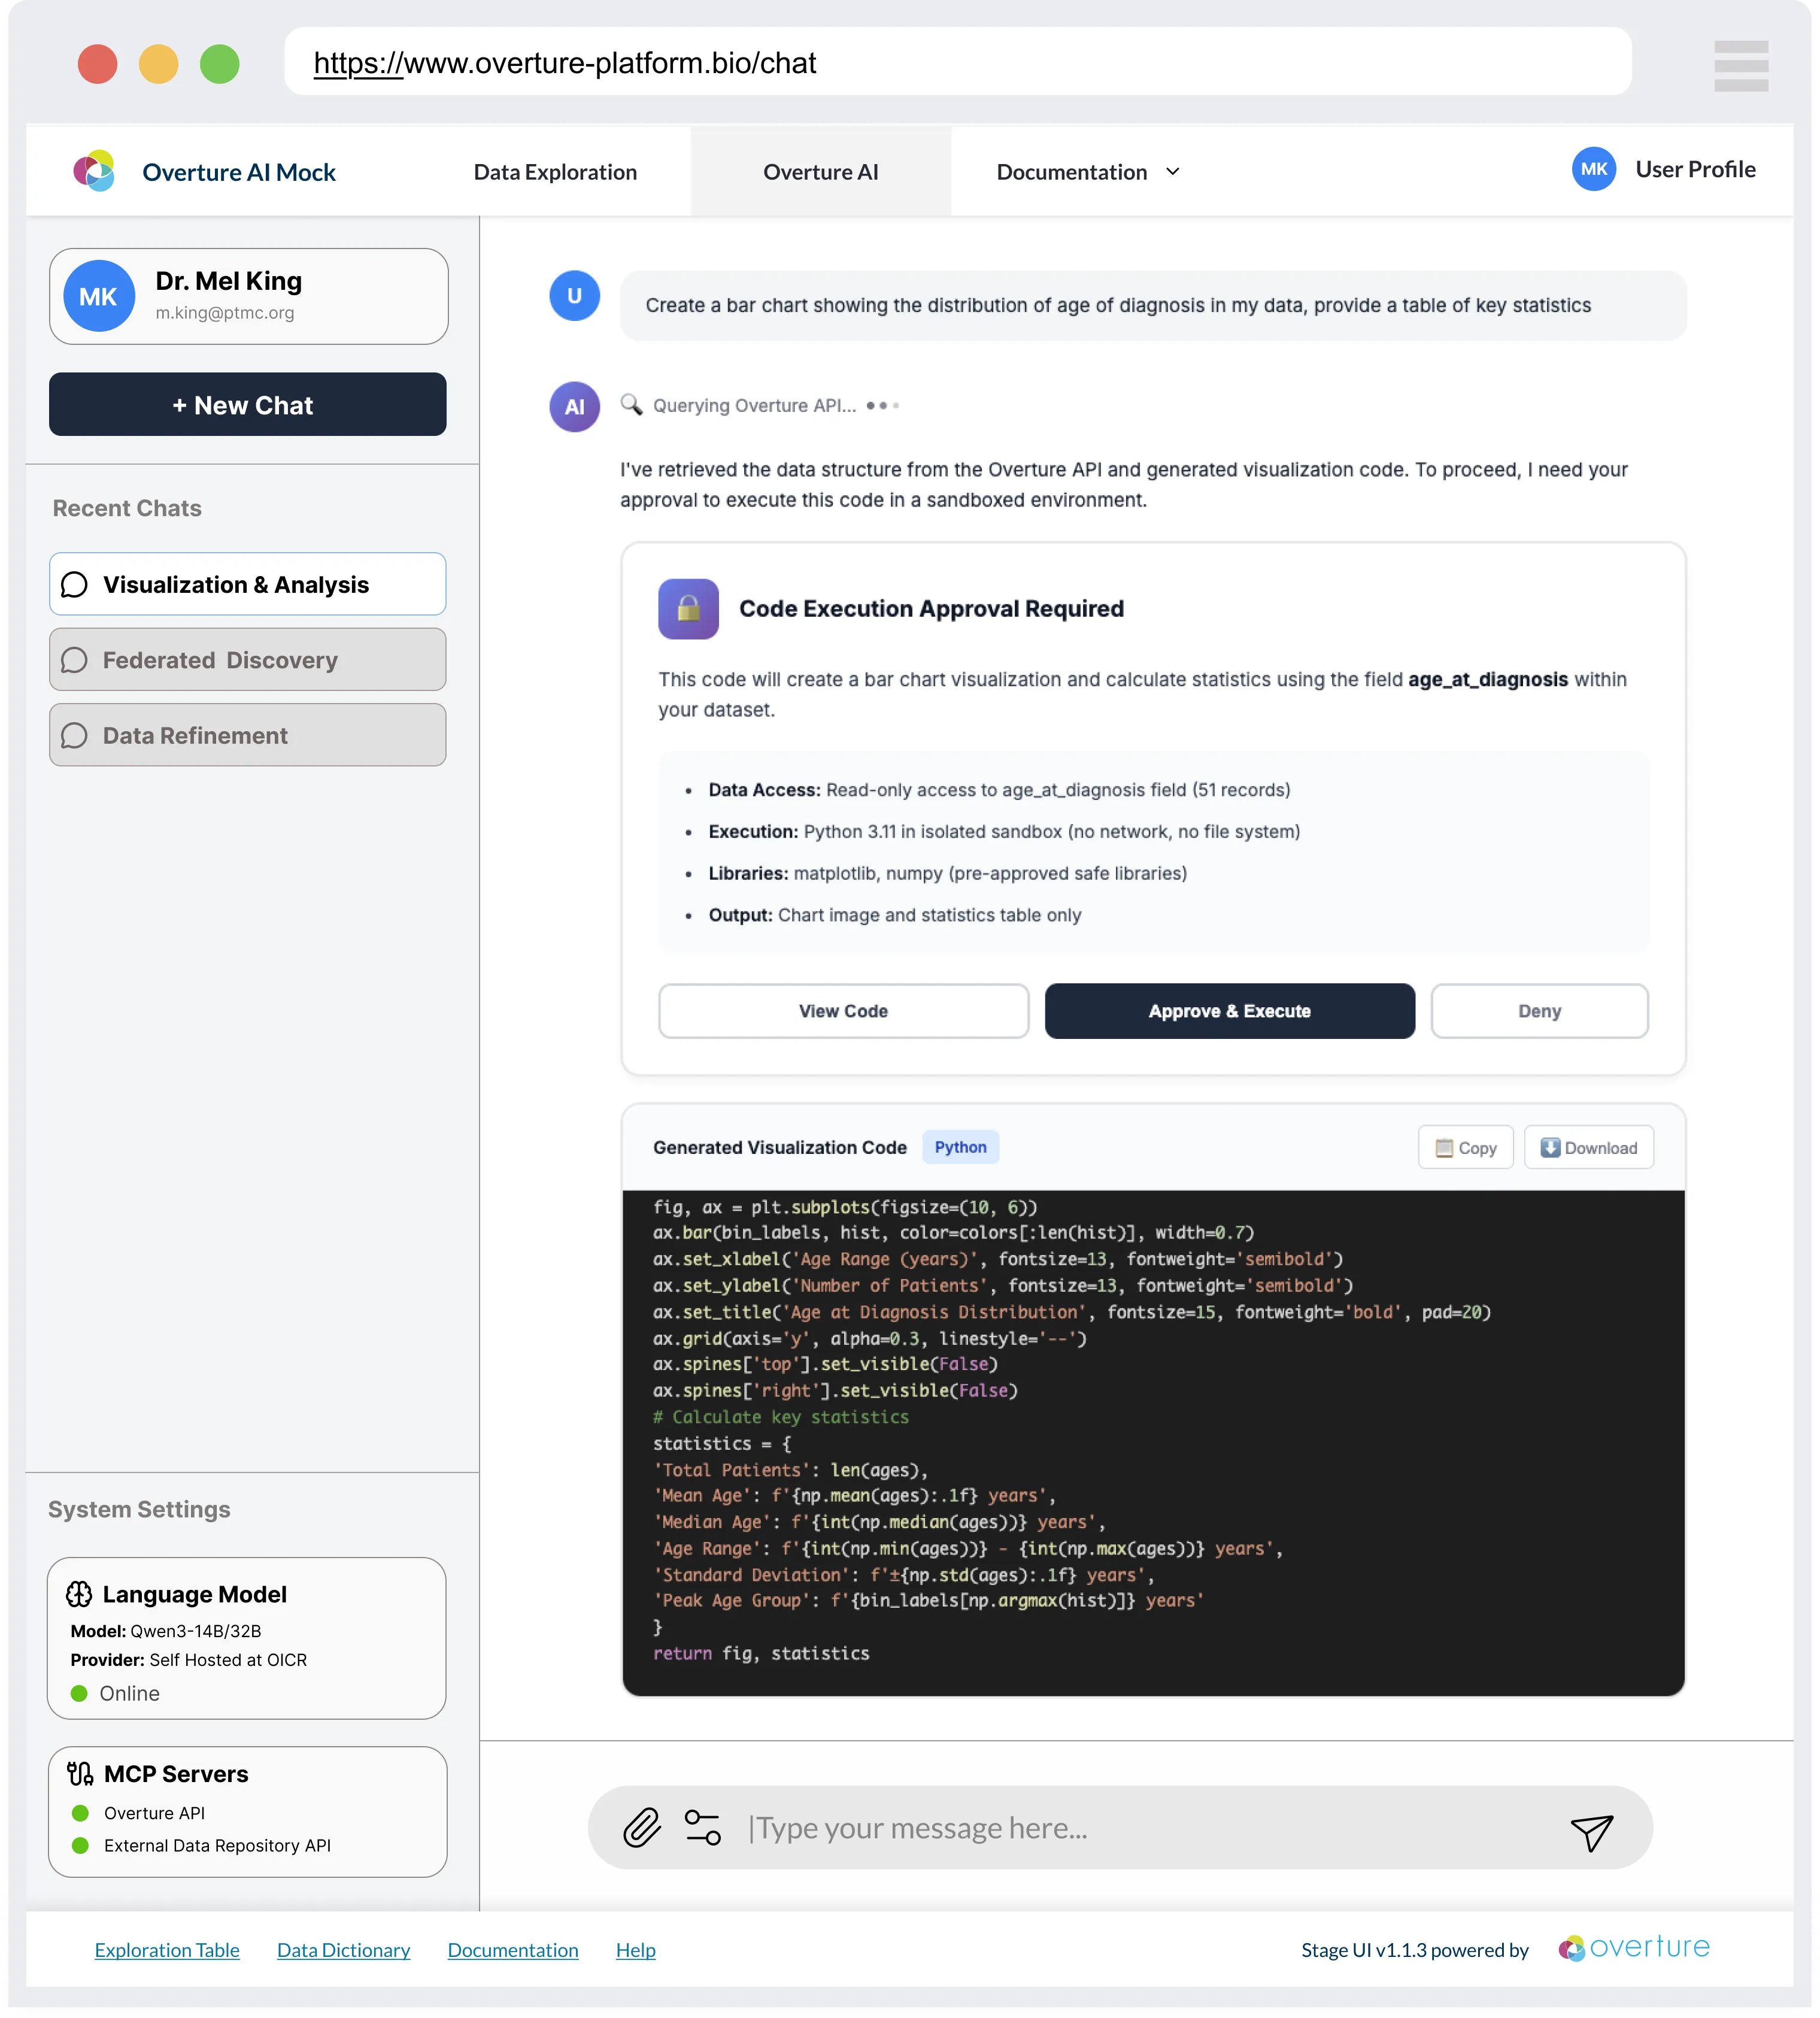Image resolution: width=1820 pixels, height=2018 pixels.
Task: Switch to the Data Exploration tab
Action: [555, 172]
